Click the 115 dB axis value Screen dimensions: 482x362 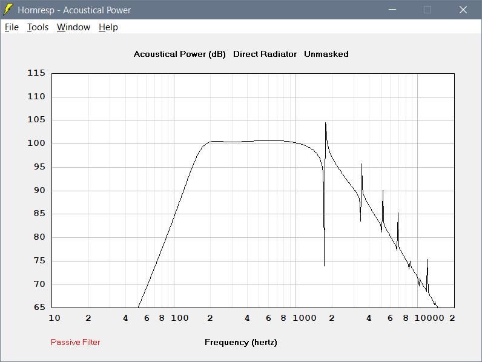pos(36,73)
